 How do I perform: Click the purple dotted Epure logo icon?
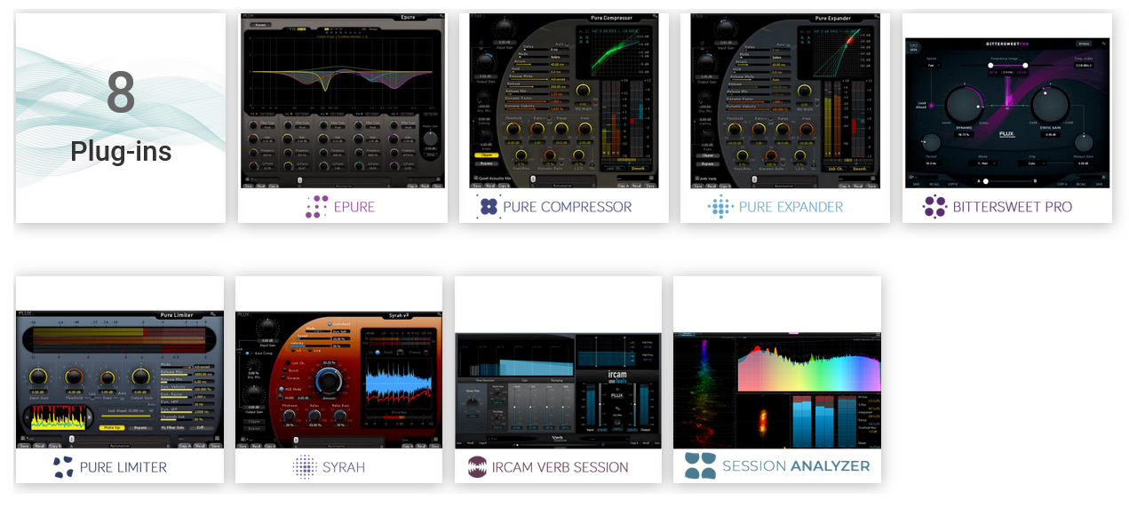tap(316, 207)
